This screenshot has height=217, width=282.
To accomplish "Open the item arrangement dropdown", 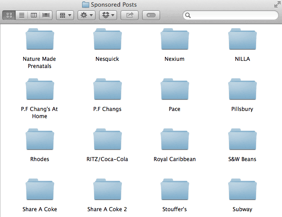I will 65,15.
